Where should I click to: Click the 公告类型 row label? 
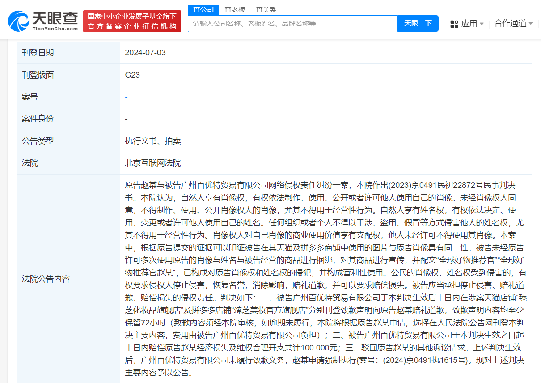point(38,141)
